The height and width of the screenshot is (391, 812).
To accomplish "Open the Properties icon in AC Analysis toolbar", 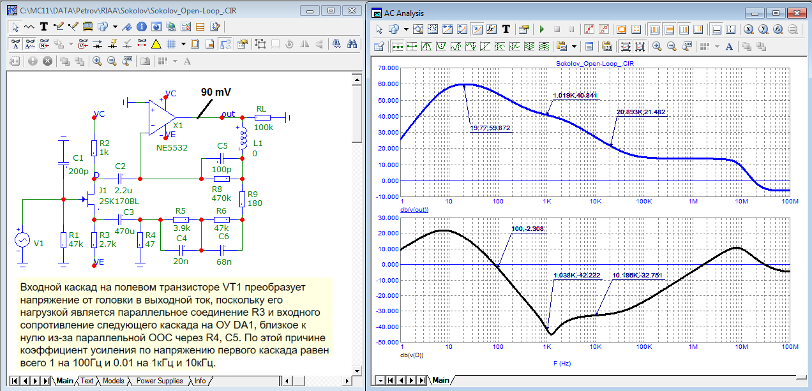I will (x=523, y=29).
